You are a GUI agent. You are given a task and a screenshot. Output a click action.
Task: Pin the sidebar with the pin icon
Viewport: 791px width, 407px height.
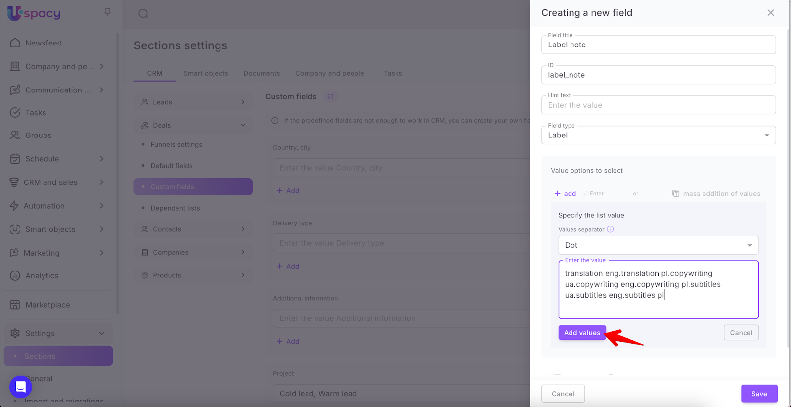pyautogui.click(x=107, y=12)
